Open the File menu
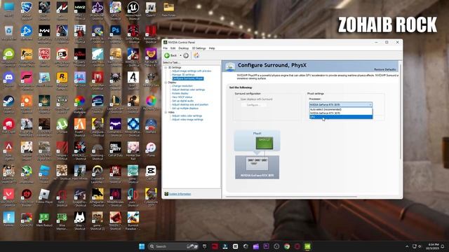449x252 pixels. coord(166,48)
